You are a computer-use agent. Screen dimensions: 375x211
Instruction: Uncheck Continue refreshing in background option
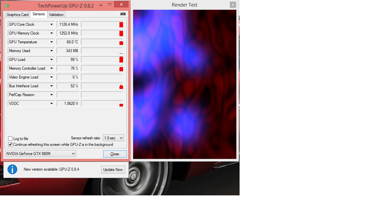[x=10, y=145]
